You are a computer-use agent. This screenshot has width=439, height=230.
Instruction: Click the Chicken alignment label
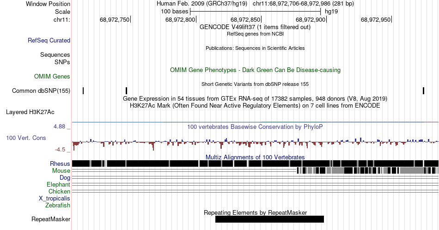59,191
